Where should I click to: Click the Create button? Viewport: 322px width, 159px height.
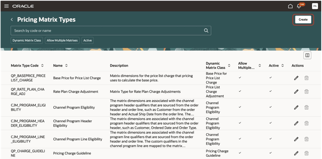(303, 20)
